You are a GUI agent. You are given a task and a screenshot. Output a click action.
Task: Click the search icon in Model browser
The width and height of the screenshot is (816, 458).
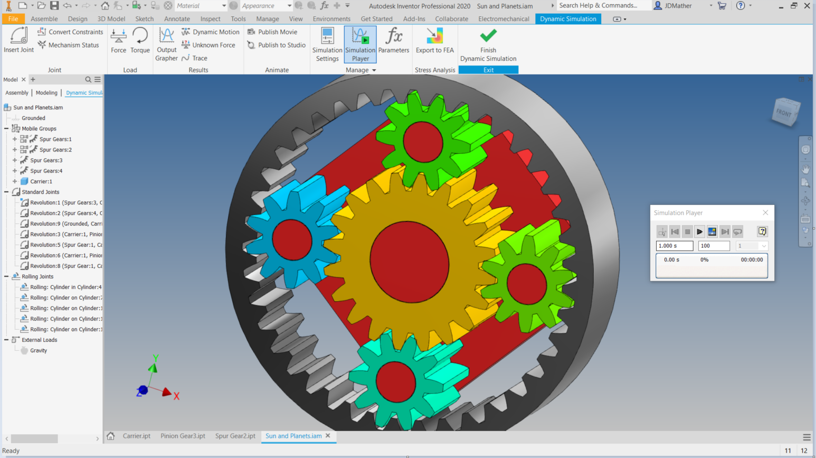click(88, 79)
